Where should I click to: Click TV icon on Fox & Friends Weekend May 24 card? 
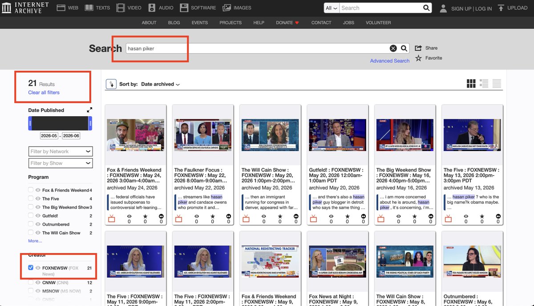click(x=111, y=218)
